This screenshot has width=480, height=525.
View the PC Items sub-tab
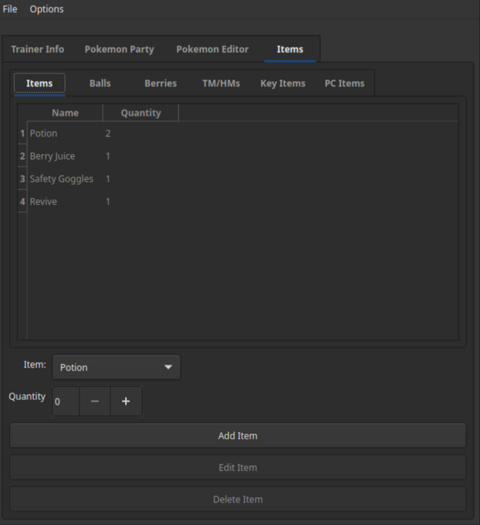pos(344,83)
